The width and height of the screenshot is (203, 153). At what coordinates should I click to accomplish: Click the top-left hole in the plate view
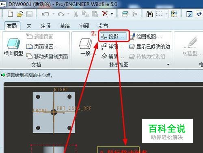38,96
